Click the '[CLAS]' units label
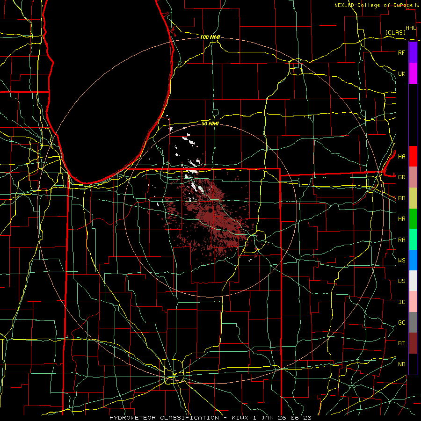 coord(395,32)
